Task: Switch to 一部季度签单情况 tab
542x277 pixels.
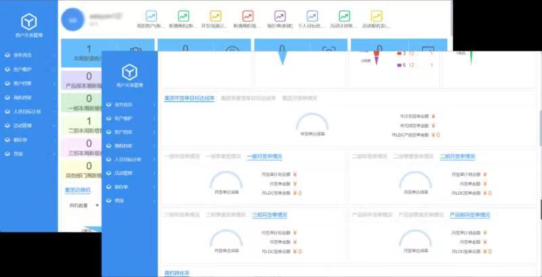Action: 224,157
